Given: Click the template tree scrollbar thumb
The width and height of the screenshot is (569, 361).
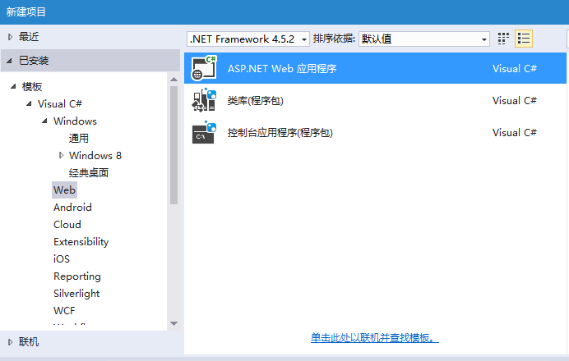Looking at the screenshot, I should tap(173, 145).
